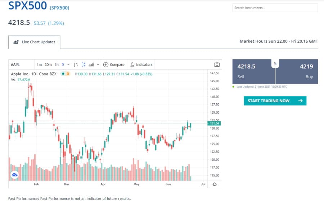Select the bars chart style icon
Screen dimensions: 324x201
tap(76, 65)
